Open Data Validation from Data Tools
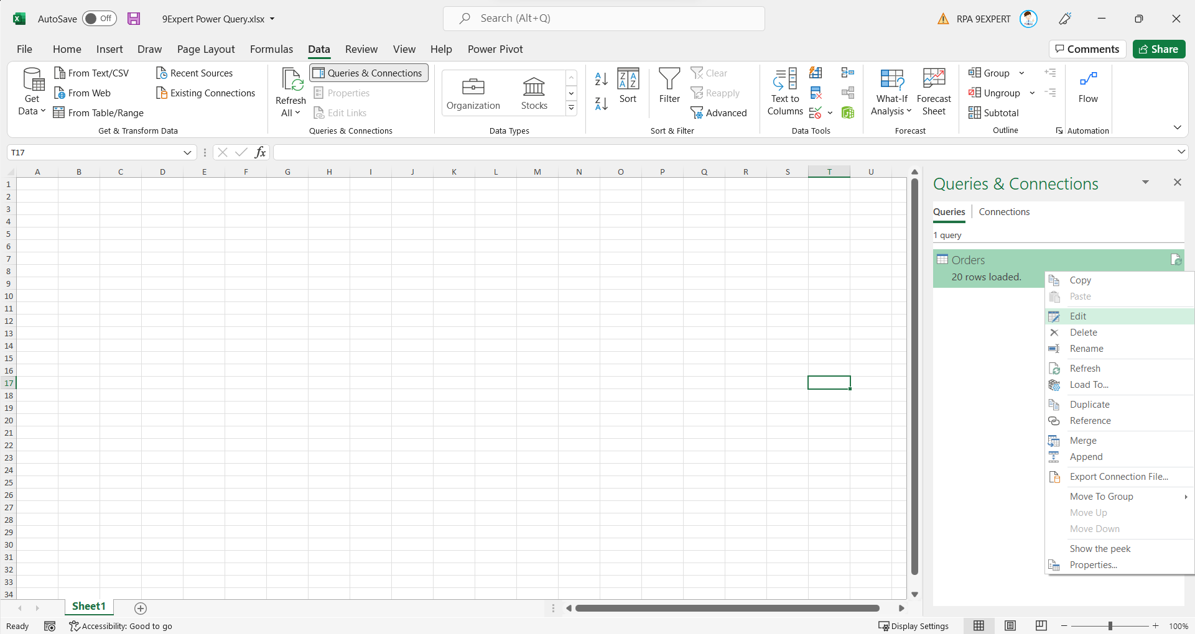This screenshot has width=1195, height=634. (x=815, y=113)
